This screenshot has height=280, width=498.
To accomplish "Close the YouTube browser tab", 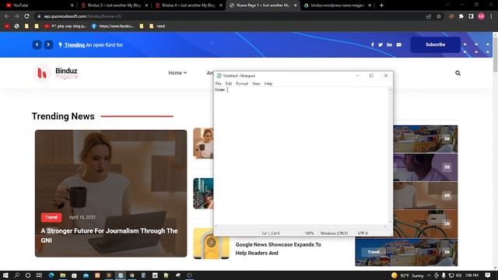I will tap(72, 5).
